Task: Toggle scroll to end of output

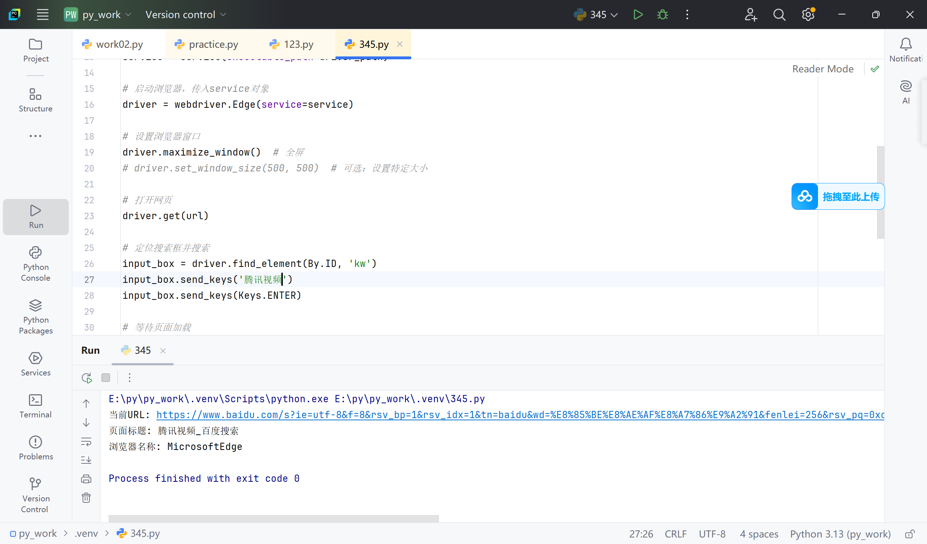Action: click(x=86, y=460)
